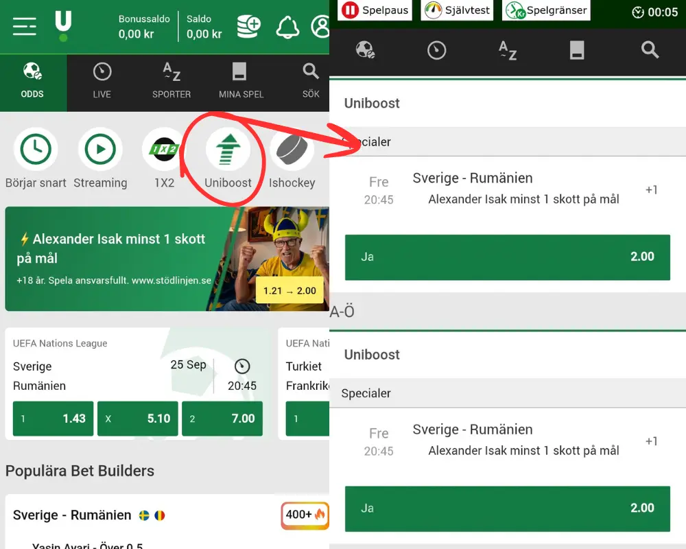
Task: Tap the clock icon beside 25 Sep
Action: point(242,366)
